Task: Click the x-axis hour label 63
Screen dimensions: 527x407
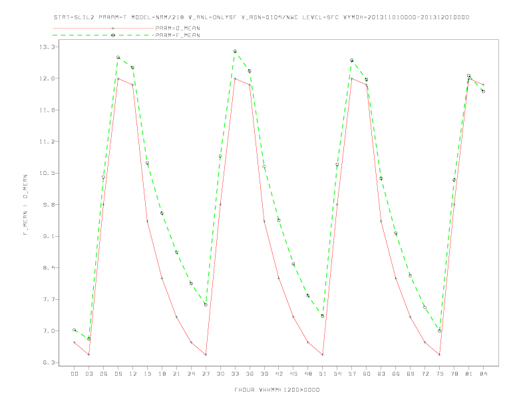Action: (x=381, y=374)
